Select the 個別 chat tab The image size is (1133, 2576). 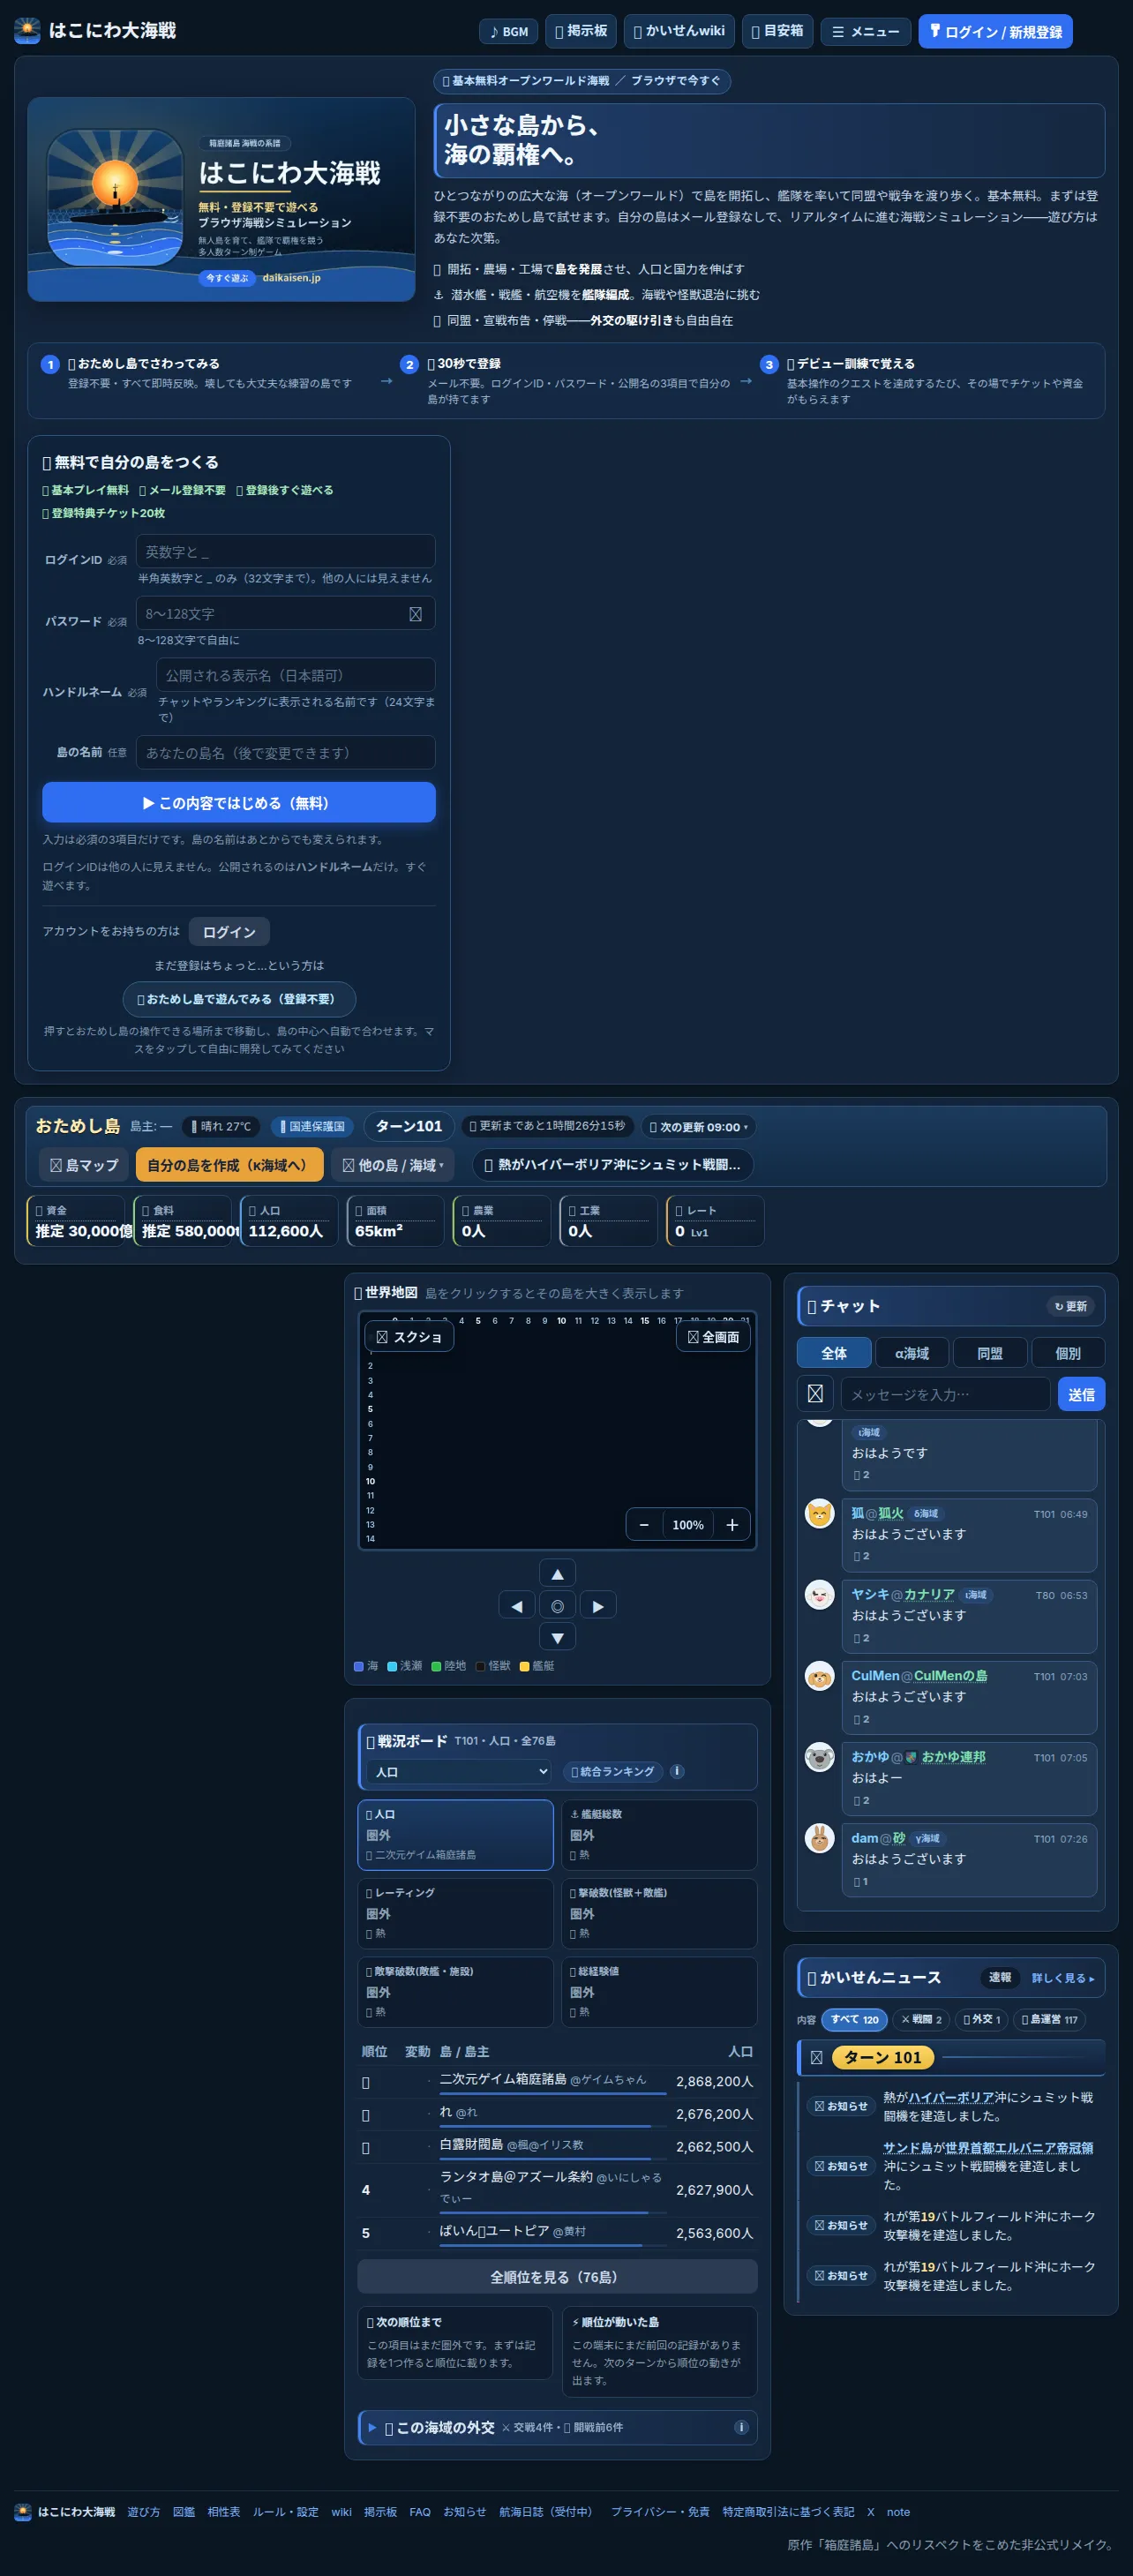tap(1068, 1353)
